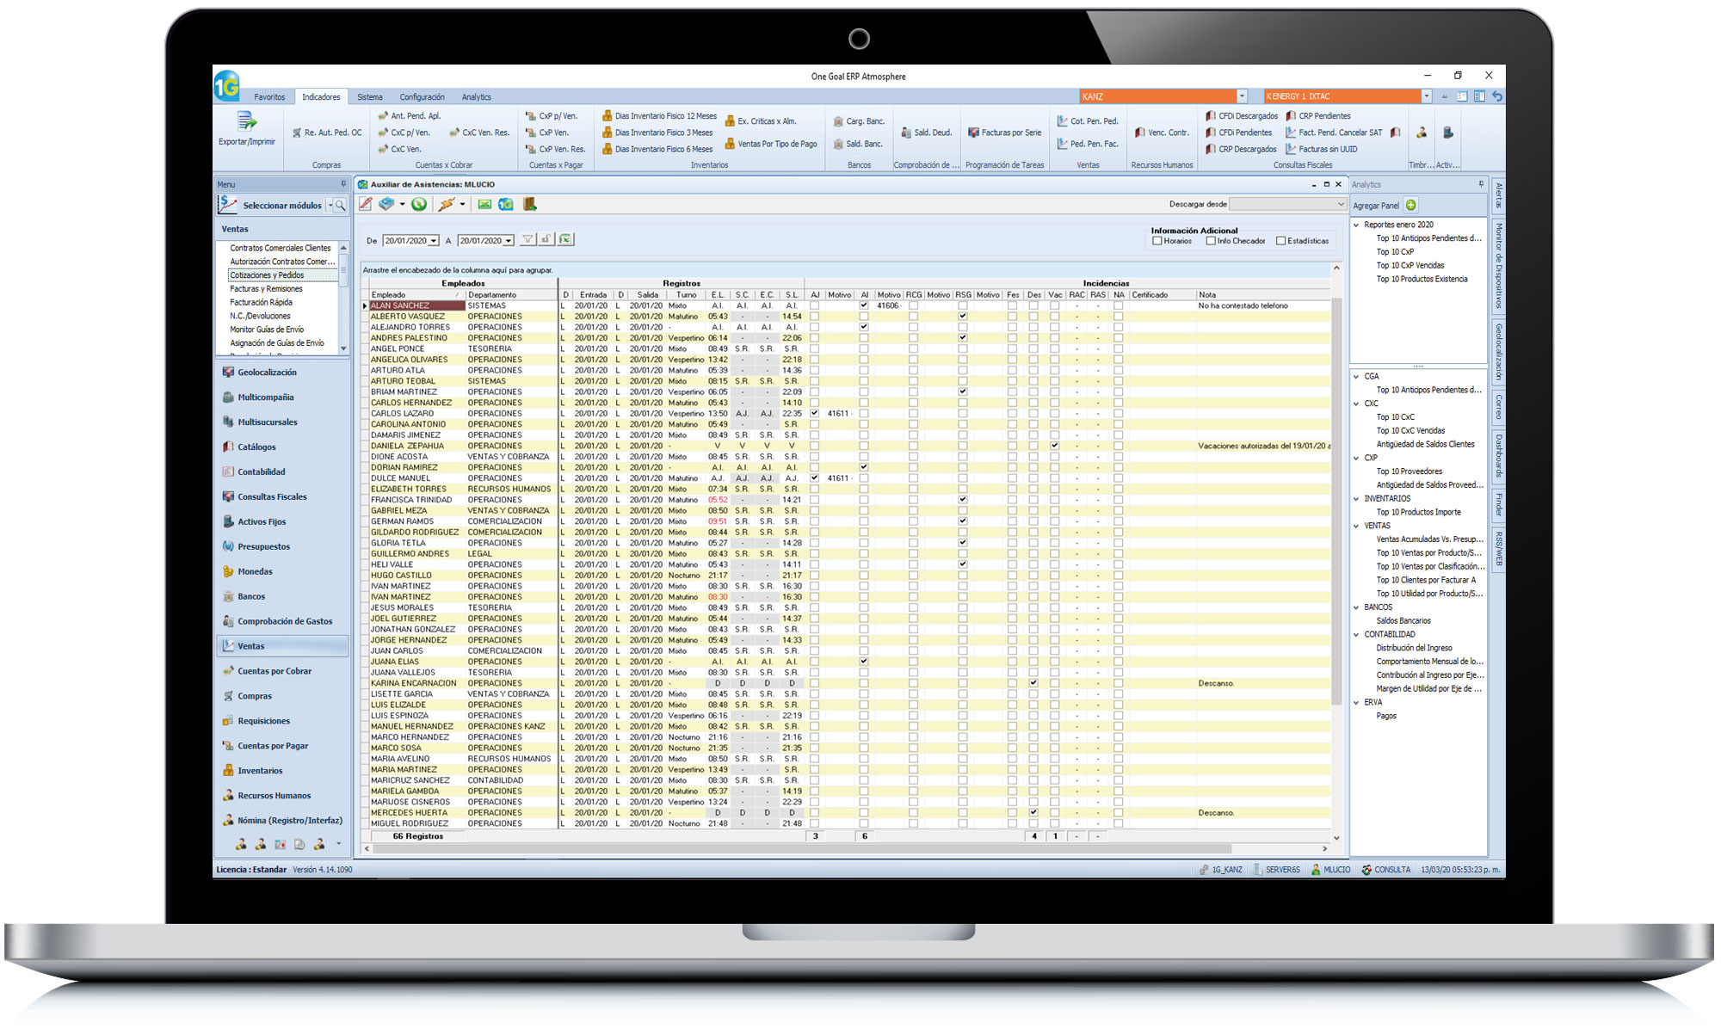Select Facturación Rápida menu entry
Image resolution: width=1721 pixels, height=1035 pixels.
(x=261, y=302)
